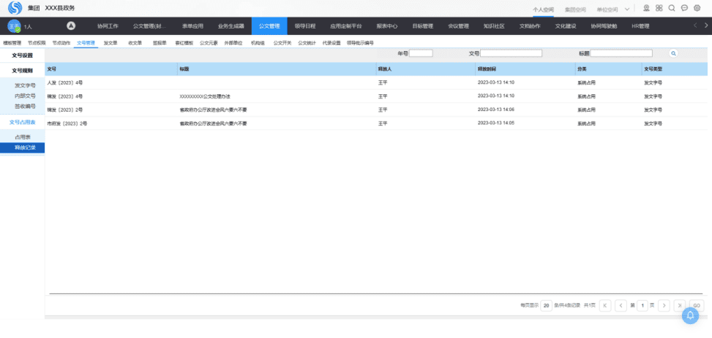Open the 目标管理 menu
The width and height of the screenshot is (712, 338).
coord(423,26)
